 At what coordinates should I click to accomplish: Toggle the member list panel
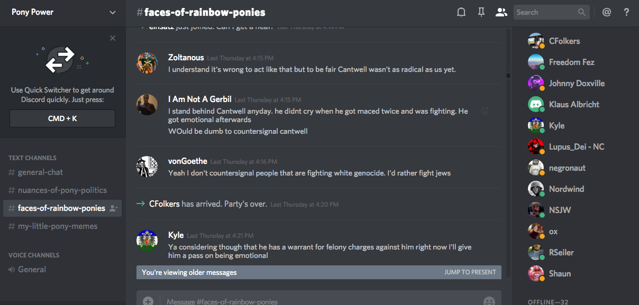tap(501, 12)
